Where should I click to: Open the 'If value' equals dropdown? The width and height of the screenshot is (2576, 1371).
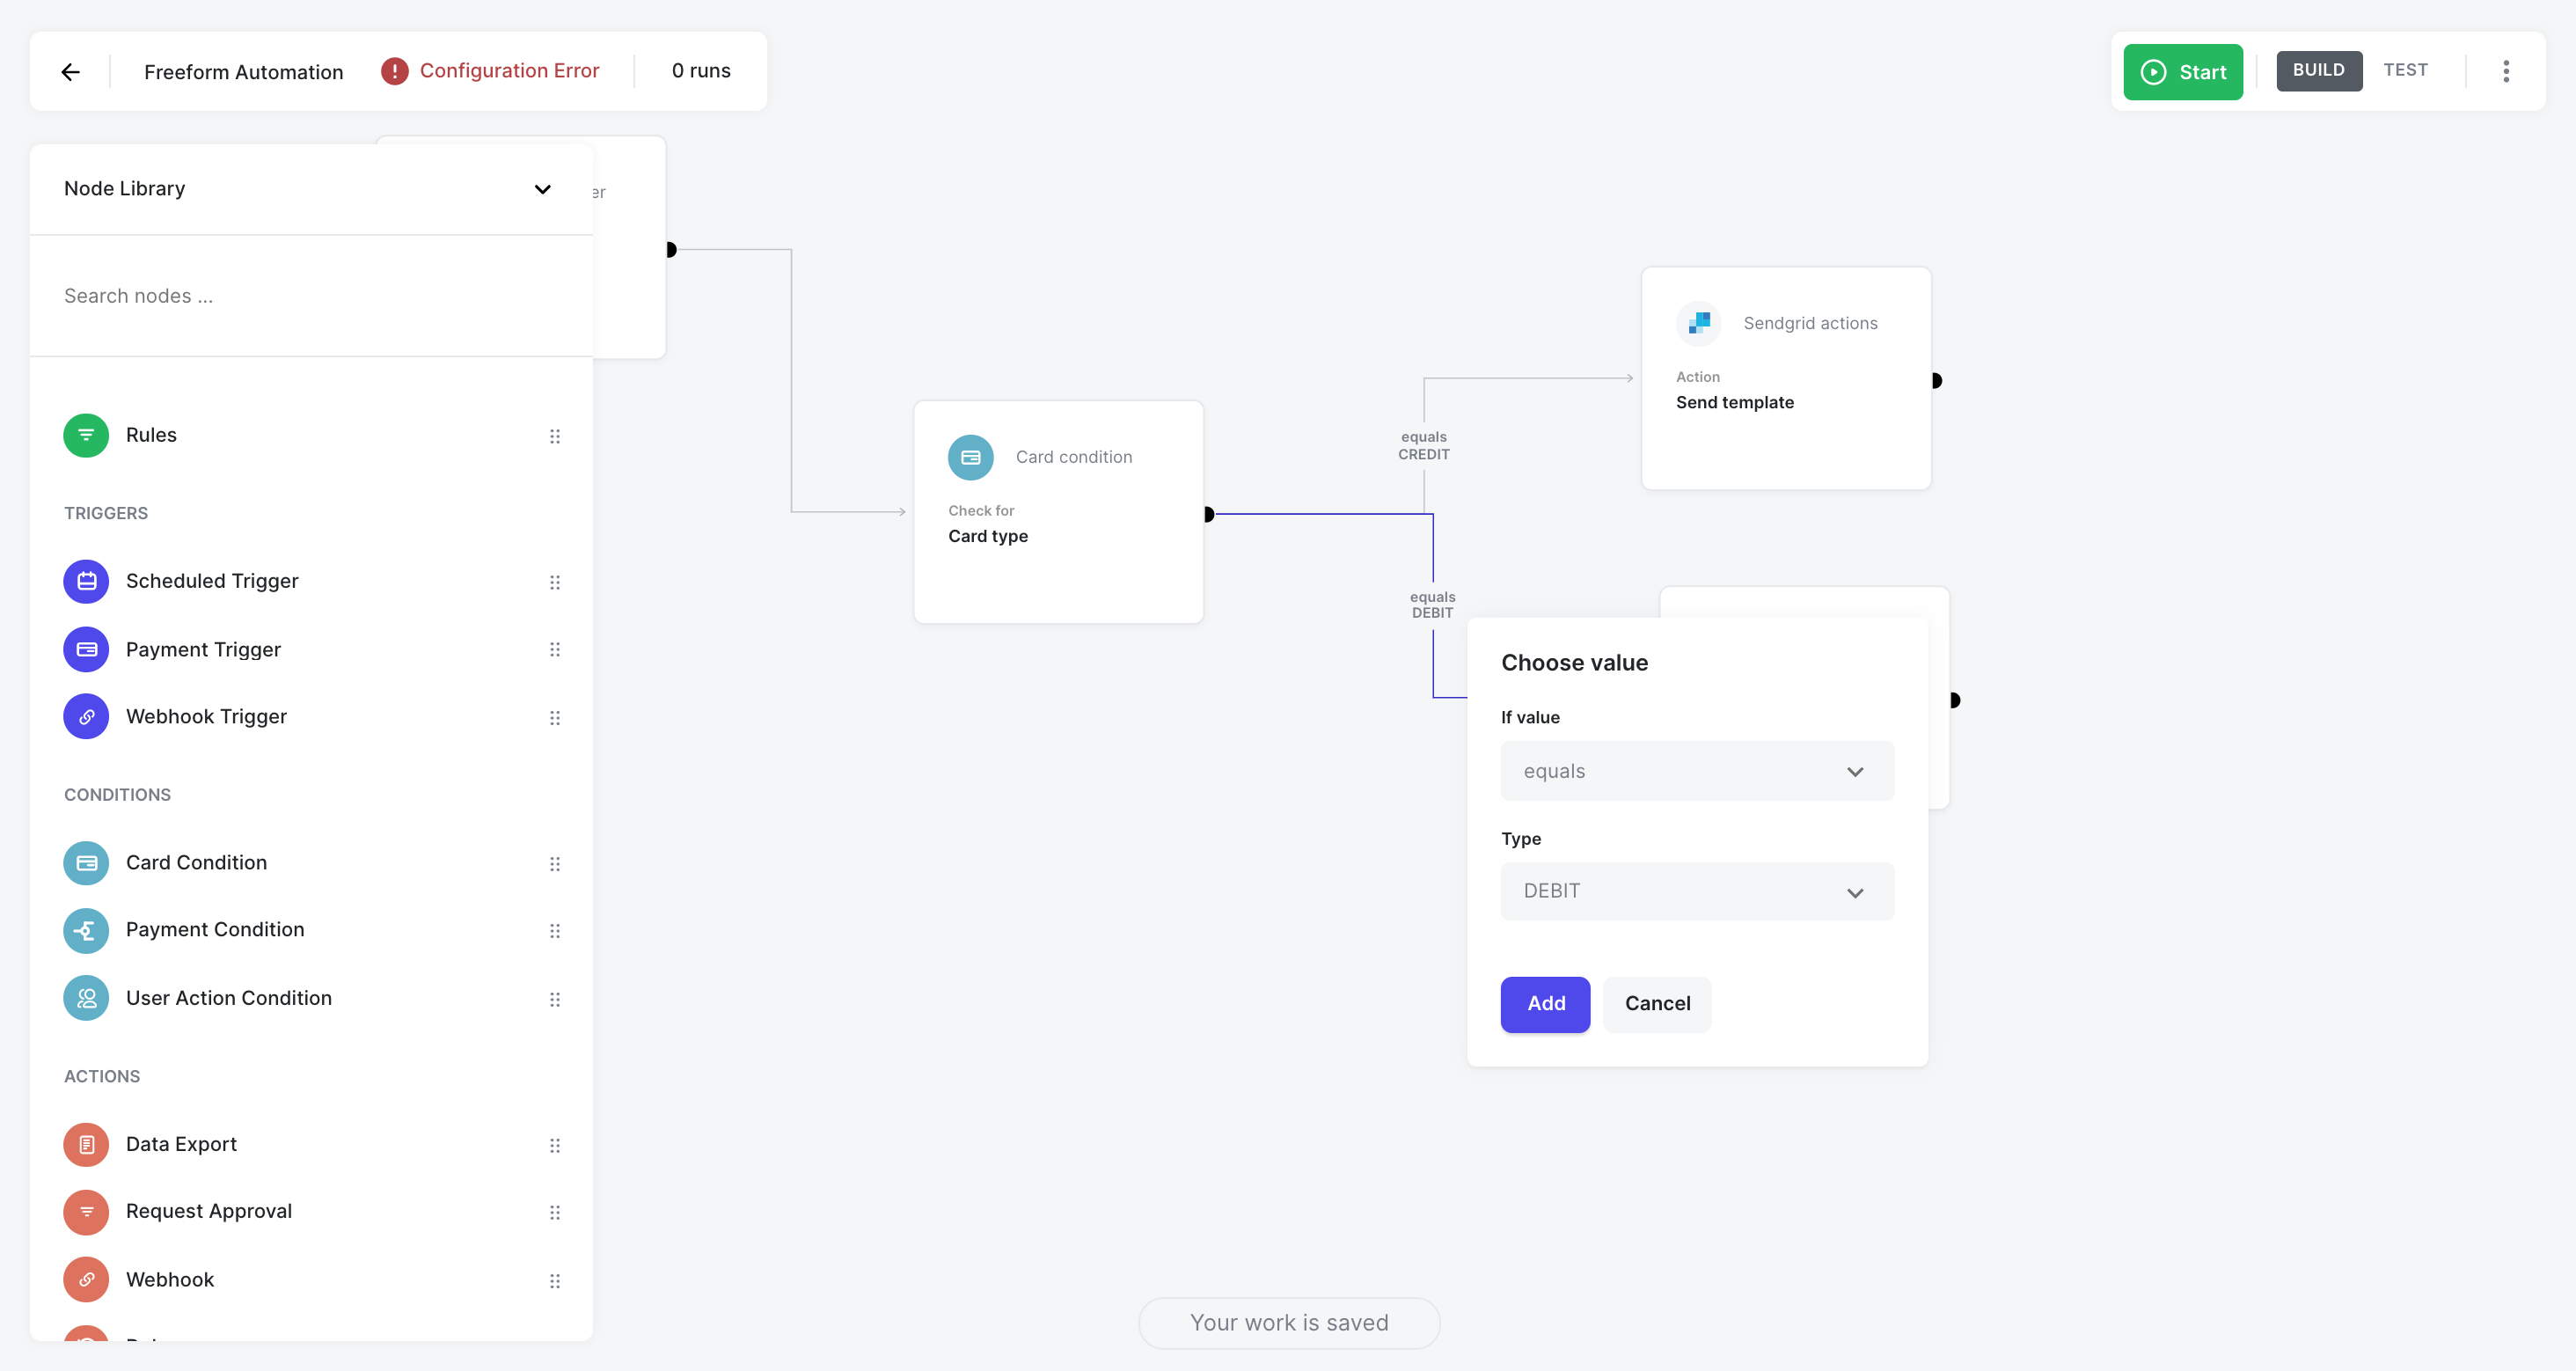pos(1696,771)
